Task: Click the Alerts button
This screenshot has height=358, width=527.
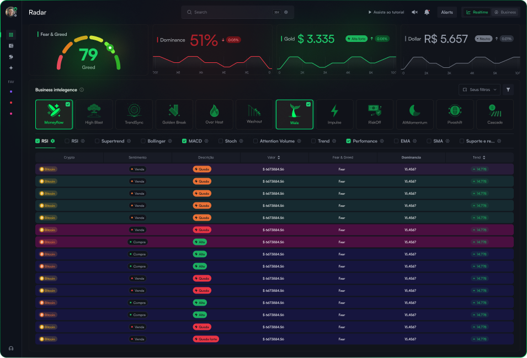Action: point(447,12)
